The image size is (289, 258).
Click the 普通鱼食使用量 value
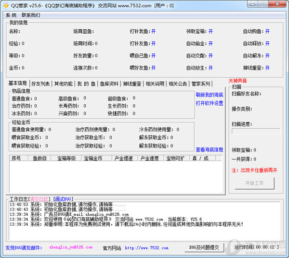[50, 130]
